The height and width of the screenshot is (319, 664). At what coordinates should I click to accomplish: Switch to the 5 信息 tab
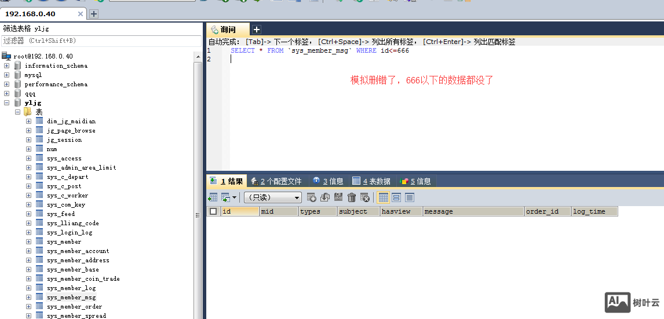click(416, 181)
